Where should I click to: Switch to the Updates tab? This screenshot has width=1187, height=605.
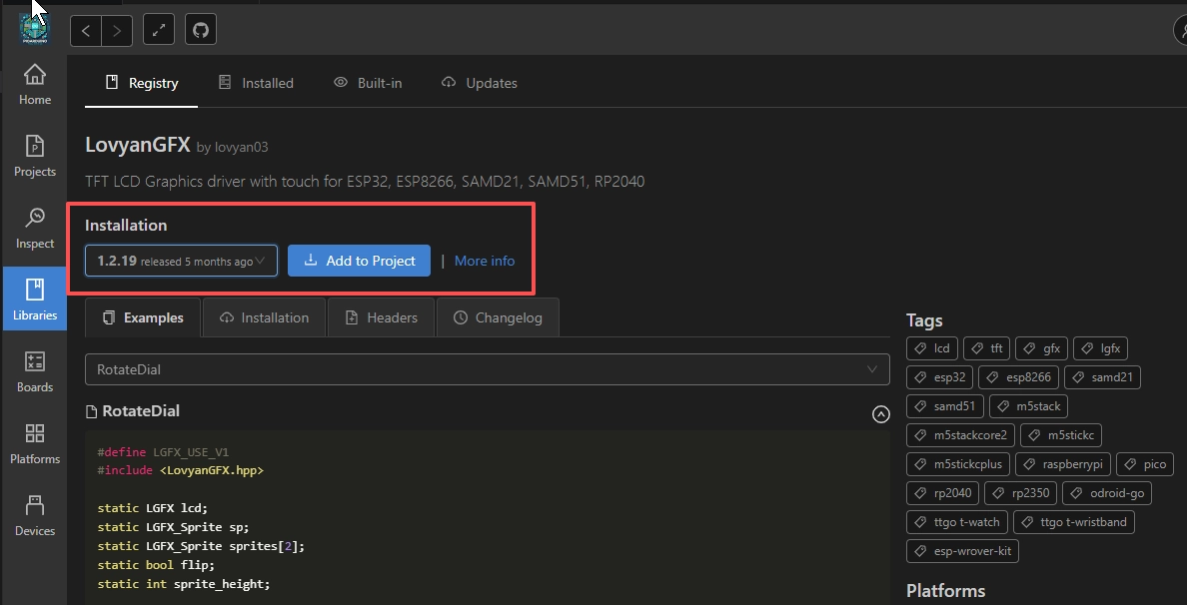click(480, 83)
